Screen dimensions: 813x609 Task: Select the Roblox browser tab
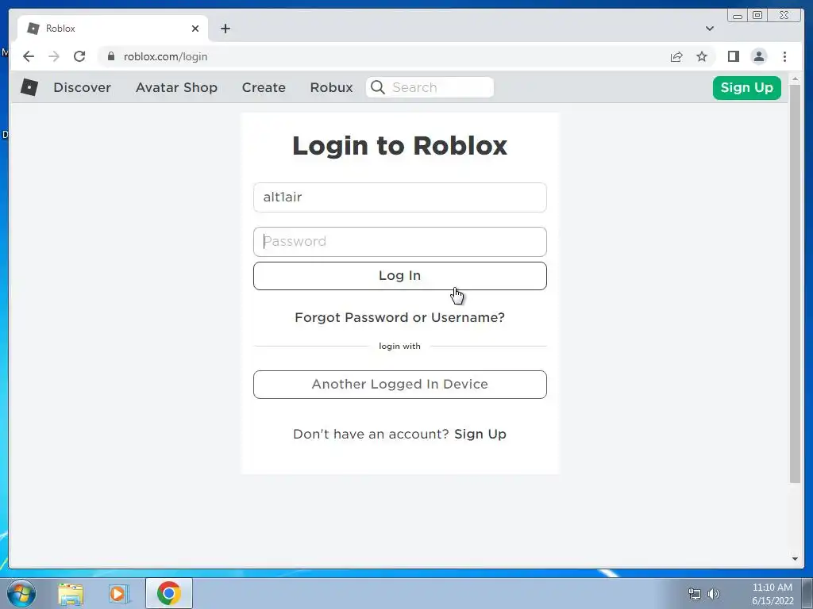113,29
